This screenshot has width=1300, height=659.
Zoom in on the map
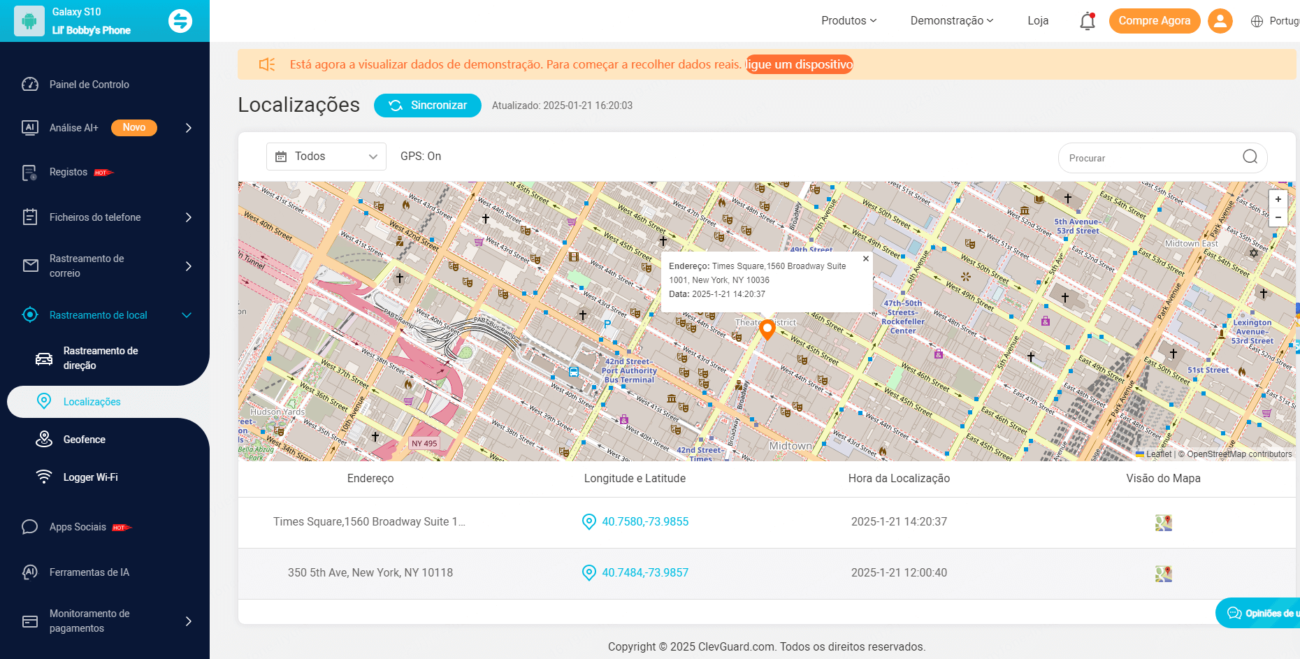(1278, 199)
